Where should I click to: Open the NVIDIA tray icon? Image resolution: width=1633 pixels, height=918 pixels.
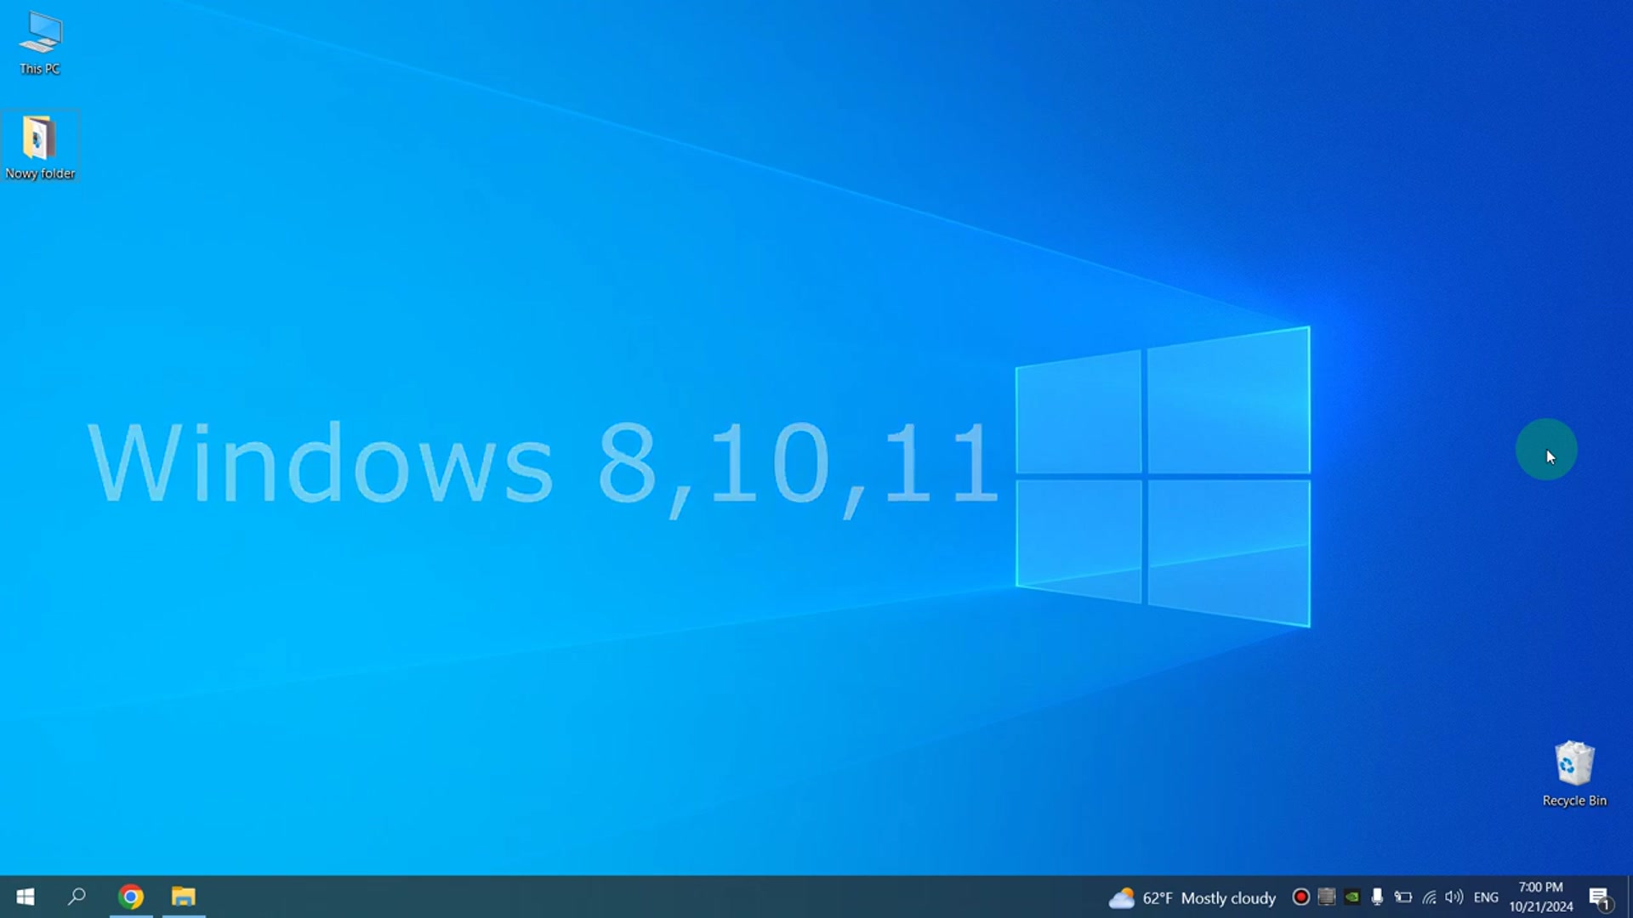coord(1351,897)
